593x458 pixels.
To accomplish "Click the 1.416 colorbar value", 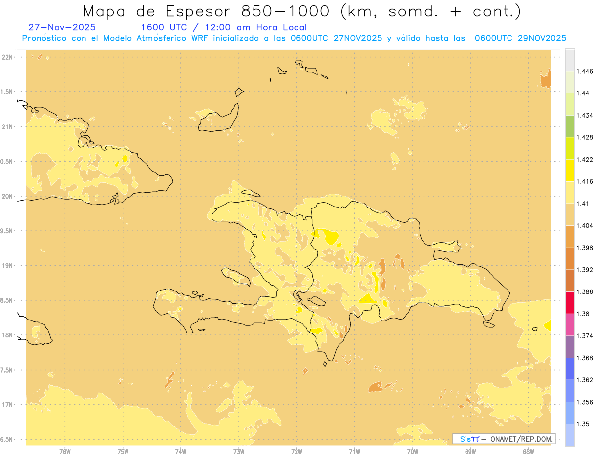I will tap(584, 181).
